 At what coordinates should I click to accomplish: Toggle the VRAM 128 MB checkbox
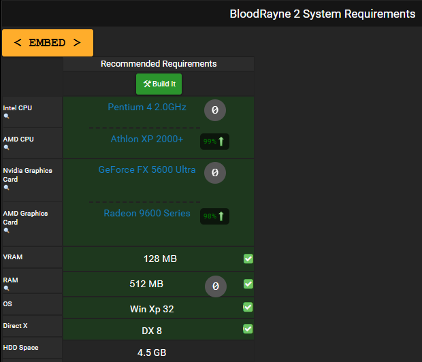248,259
